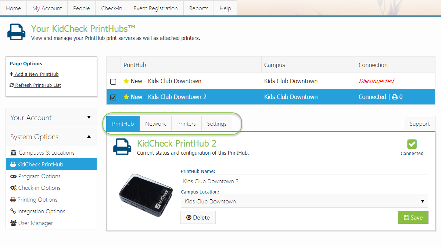
Task: Click the green Connected checkmark icon
Action: pyautogui.click(x=412, y=144)
